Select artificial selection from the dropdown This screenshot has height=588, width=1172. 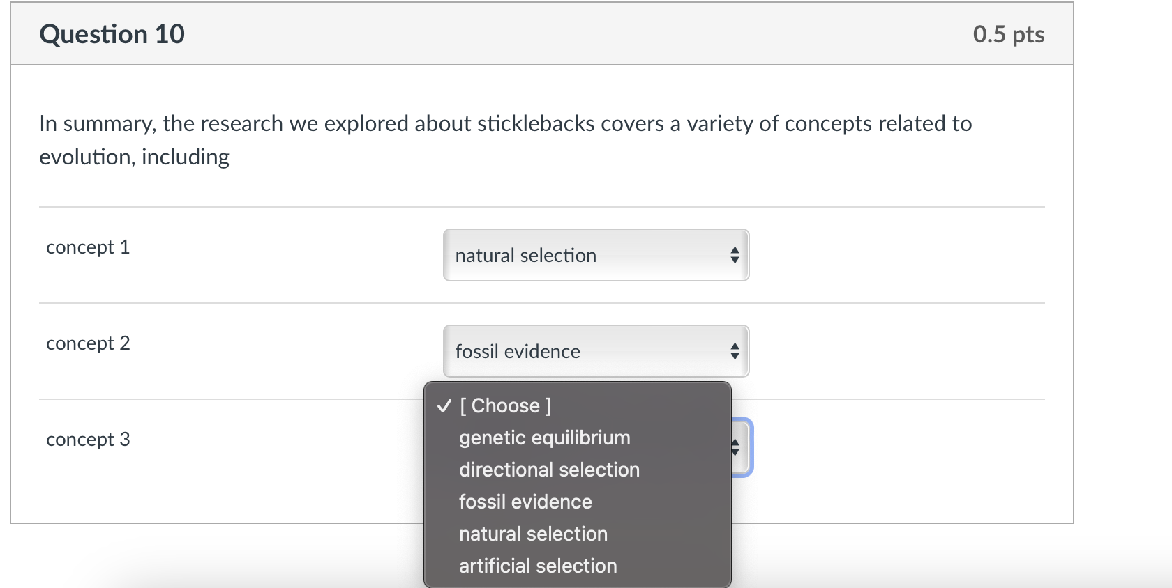pyautogui.click(x=538, y=565)
